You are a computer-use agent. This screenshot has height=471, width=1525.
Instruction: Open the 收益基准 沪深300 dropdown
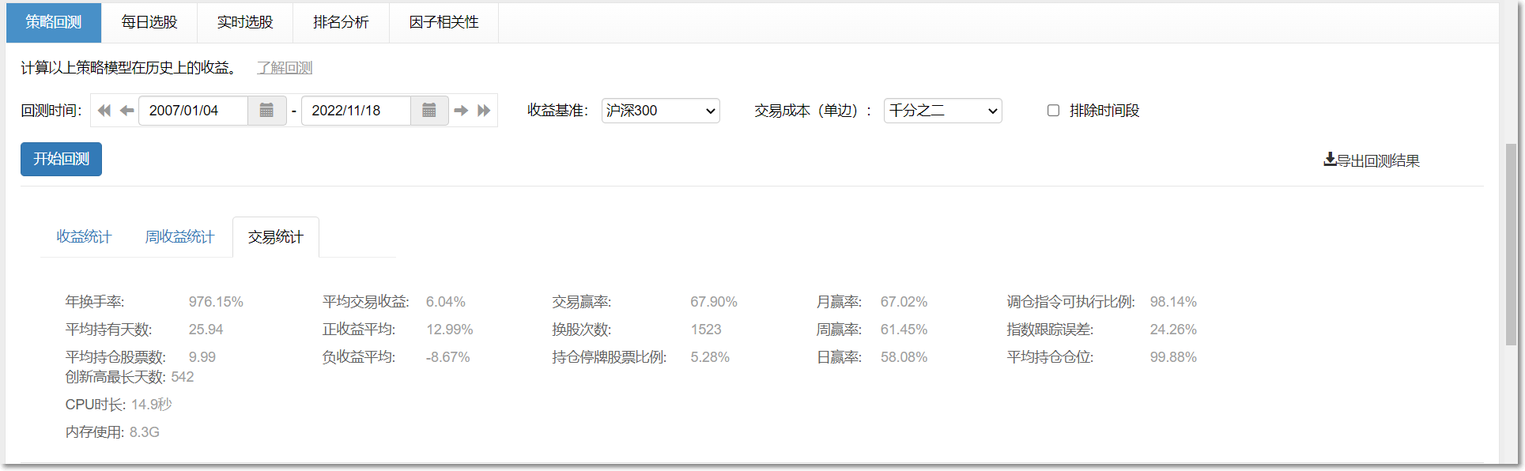(660, 111)
